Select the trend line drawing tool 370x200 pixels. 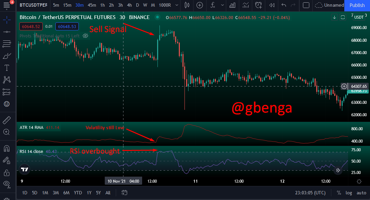click(7, 32)
